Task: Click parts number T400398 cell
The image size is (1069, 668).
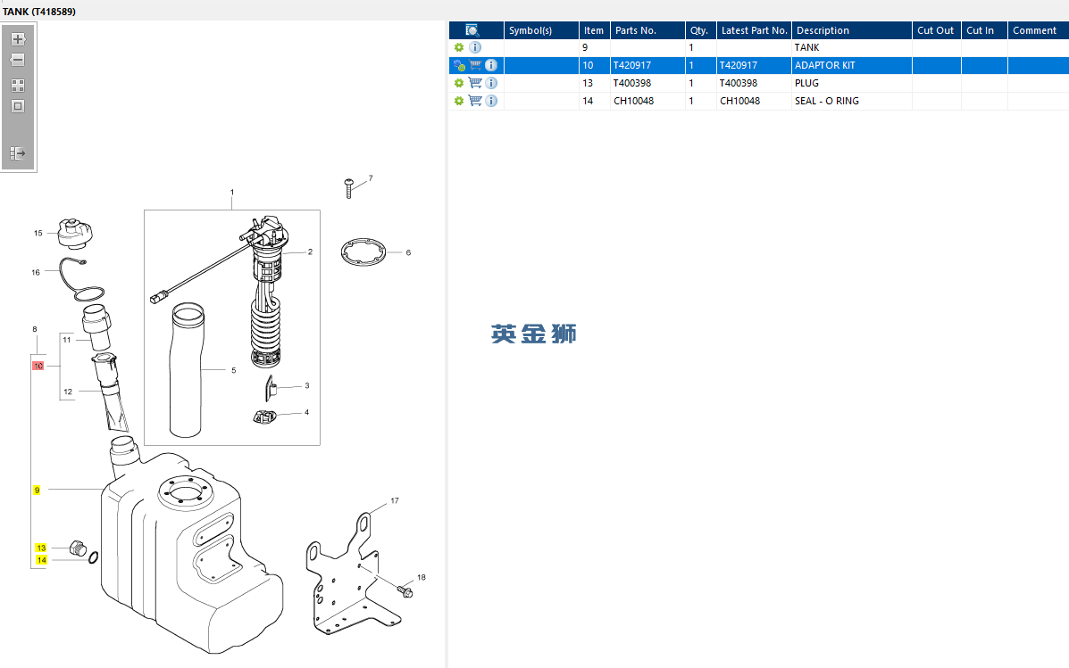Action: pos(647,83)
